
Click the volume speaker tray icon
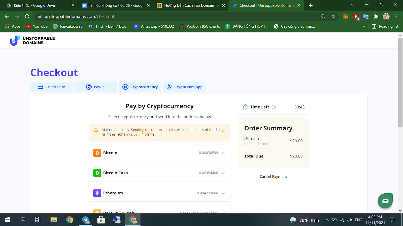349,220
